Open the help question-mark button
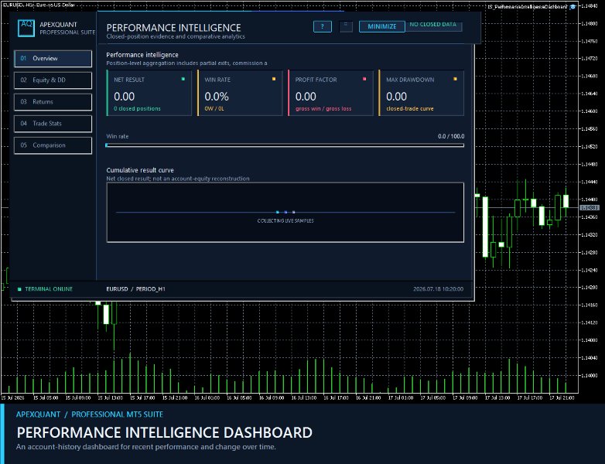The height and width of the screenshot is (464, 605). coord(322,26)
